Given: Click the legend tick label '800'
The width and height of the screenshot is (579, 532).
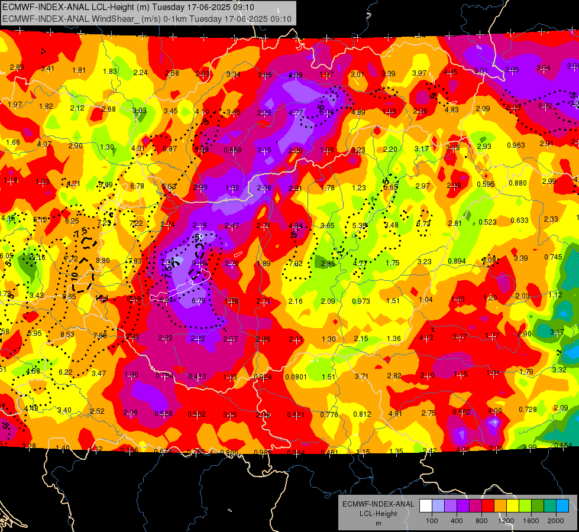Looking at the screenshot, I should pyautogui.click(x=481, y=521).
